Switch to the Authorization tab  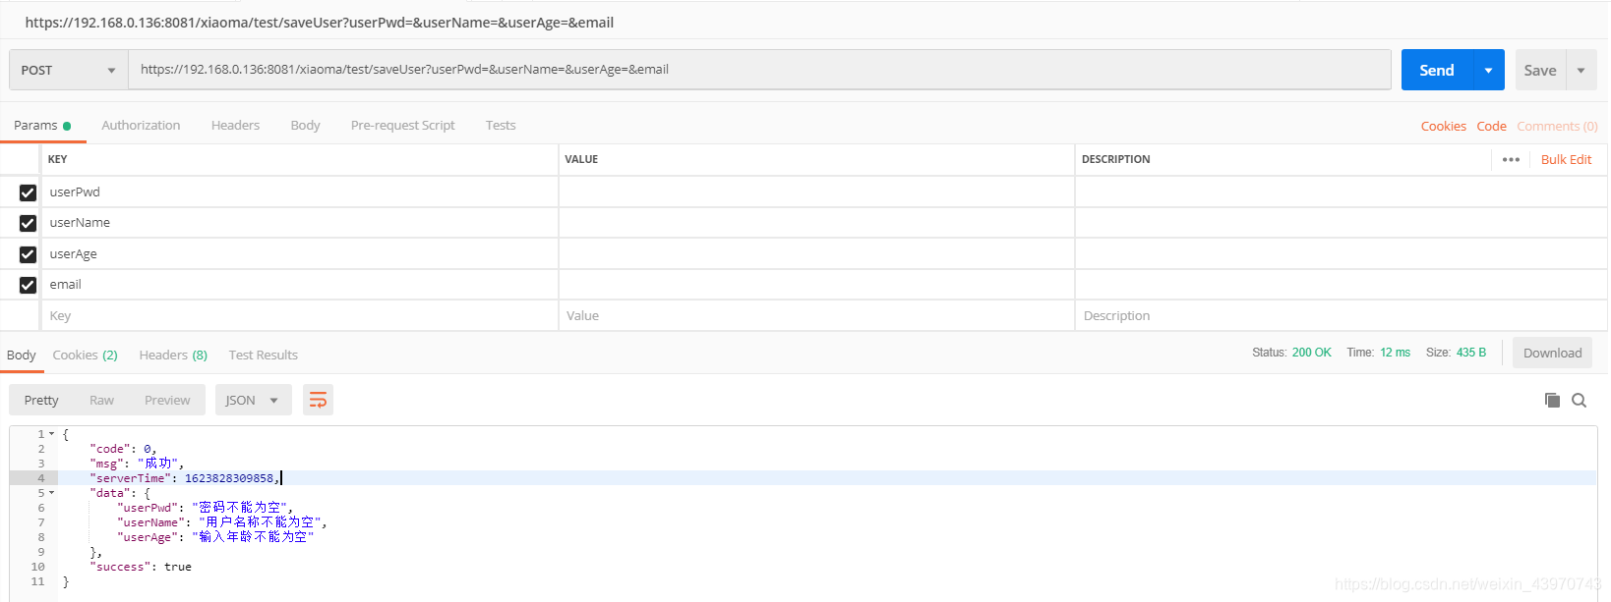click(x=141, y=125)
